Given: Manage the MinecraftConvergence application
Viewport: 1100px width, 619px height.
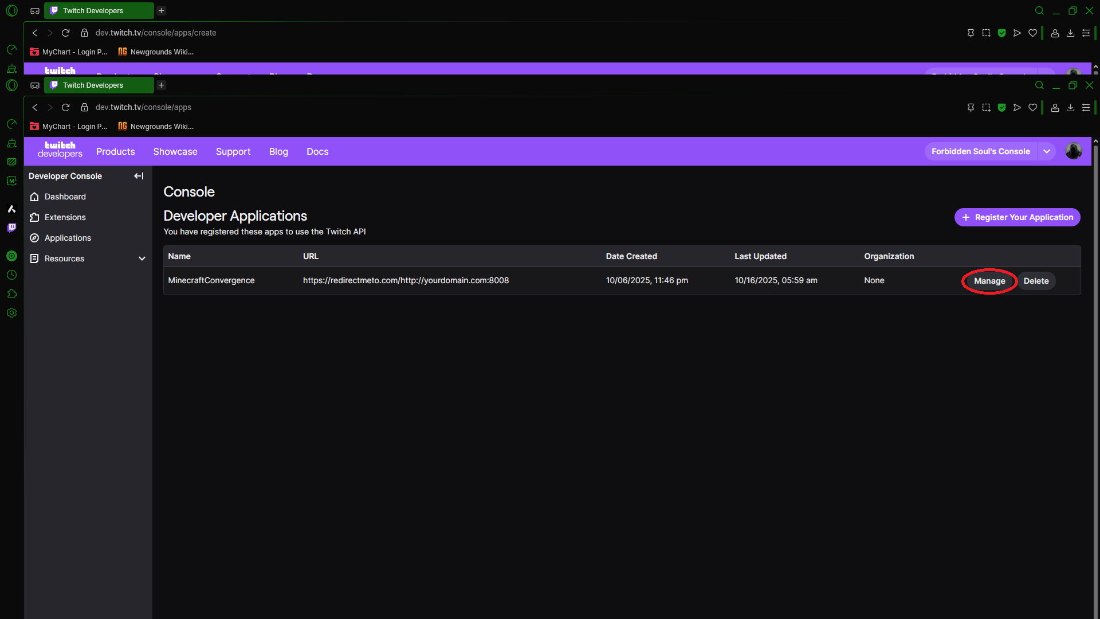Looking at the screenshot, I should click(x=989, y=281).
